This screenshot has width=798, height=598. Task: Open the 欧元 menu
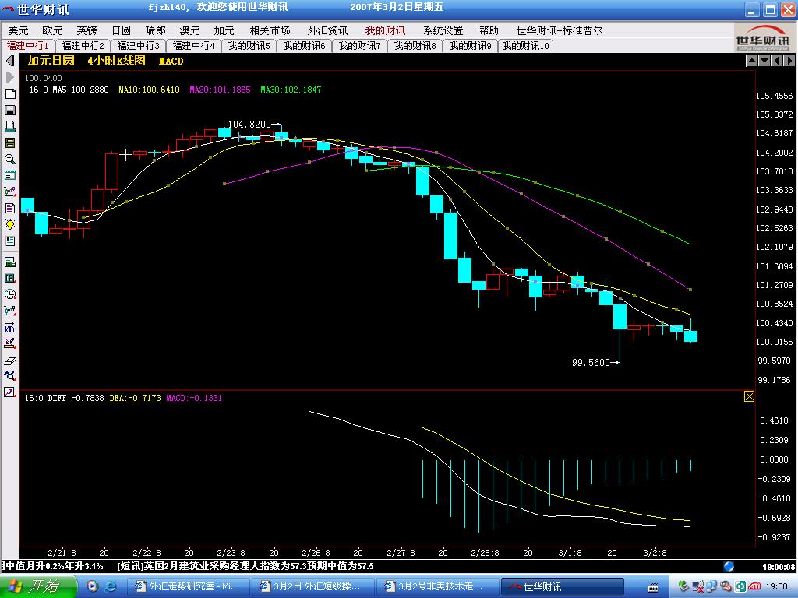(x=52, y=30)
